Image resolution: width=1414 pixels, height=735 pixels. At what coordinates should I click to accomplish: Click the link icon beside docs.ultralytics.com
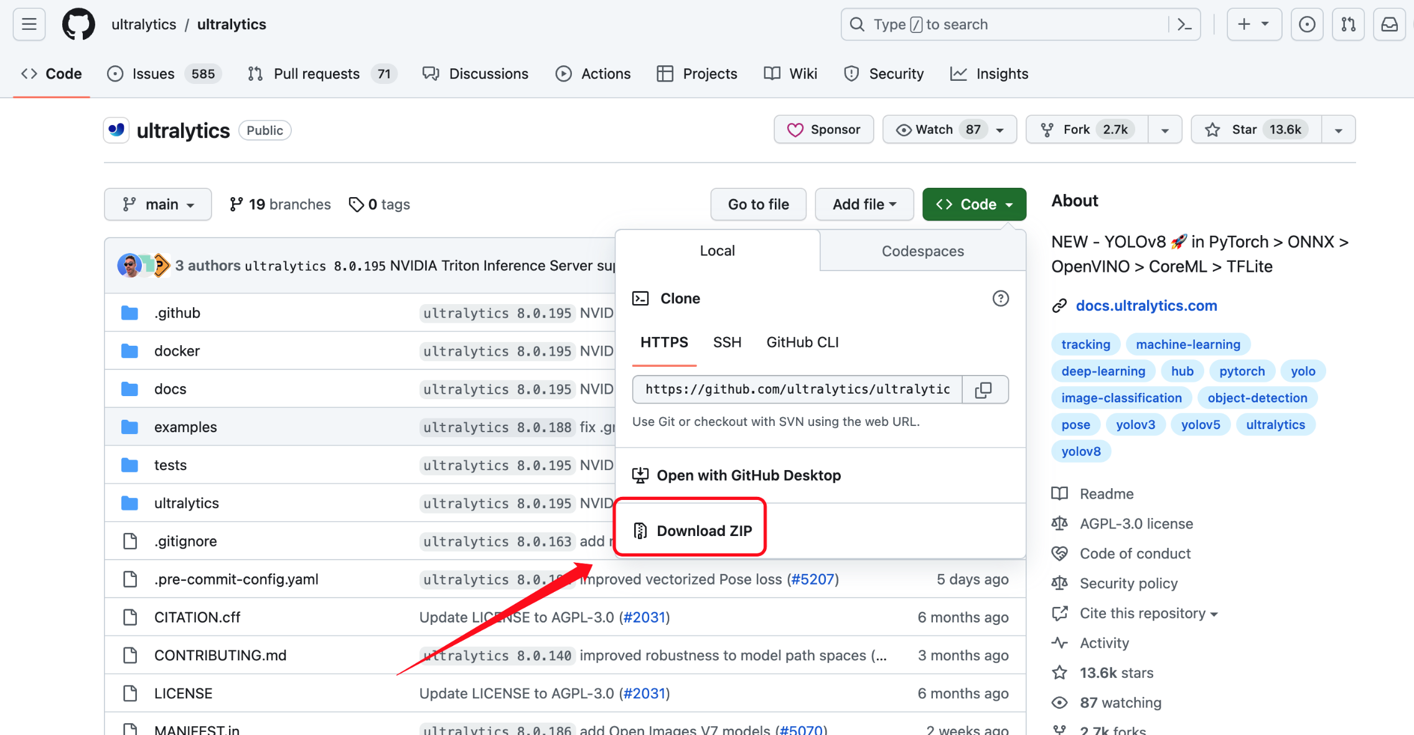click(1059, 306)
